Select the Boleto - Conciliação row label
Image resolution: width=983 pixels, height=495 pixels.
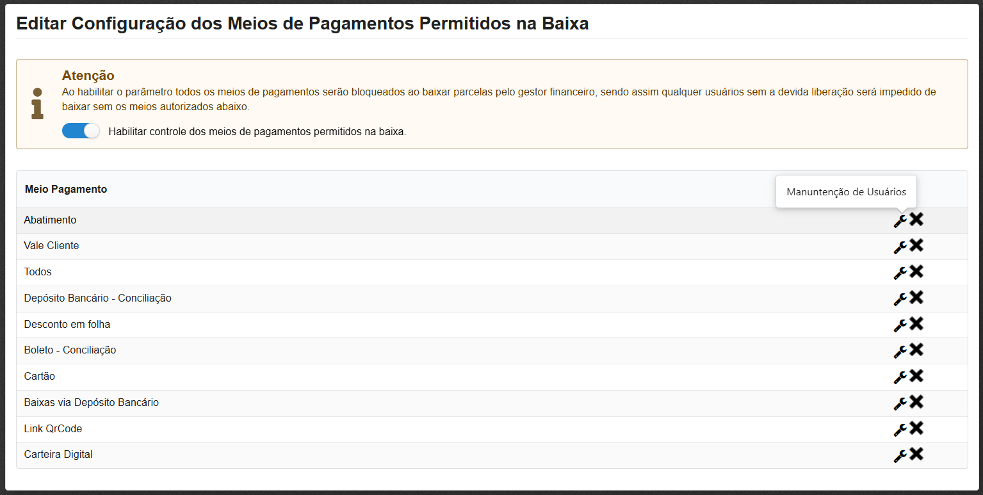(70, 350)
